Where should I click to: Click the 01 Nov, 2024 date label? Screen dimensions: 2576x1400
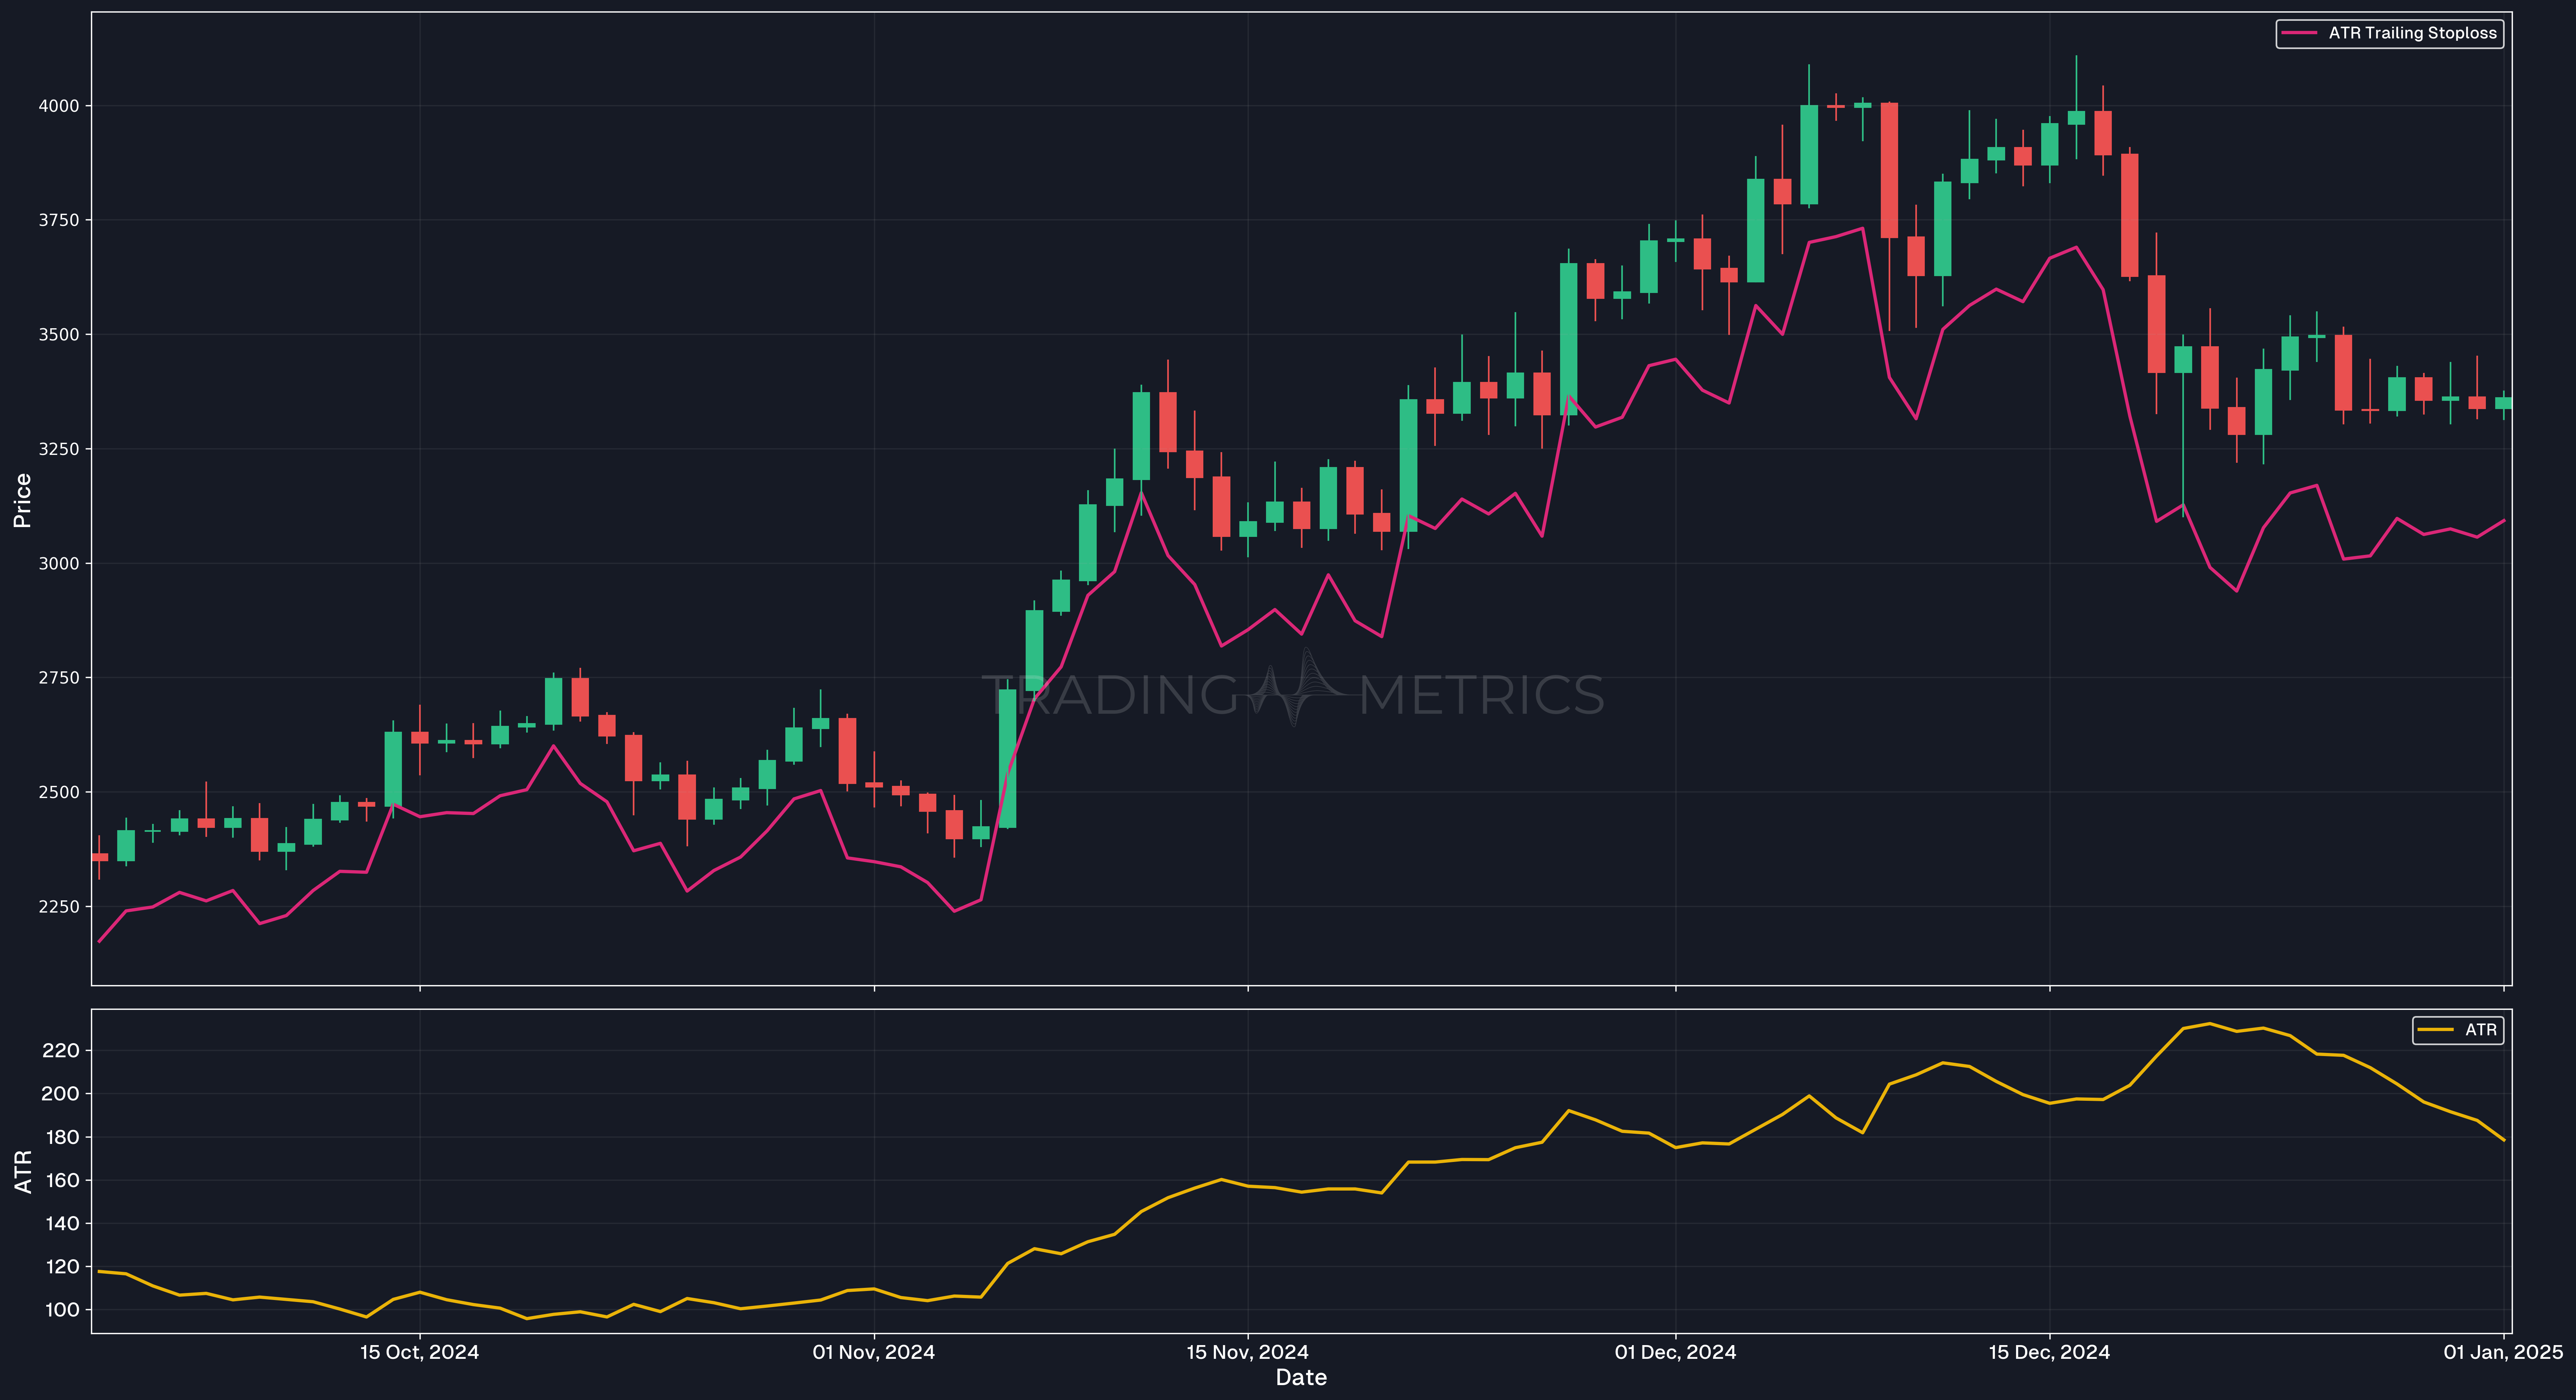[874, 1352]
